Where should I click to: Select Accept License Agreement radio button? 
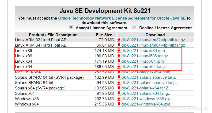click(x=71, y=27)
